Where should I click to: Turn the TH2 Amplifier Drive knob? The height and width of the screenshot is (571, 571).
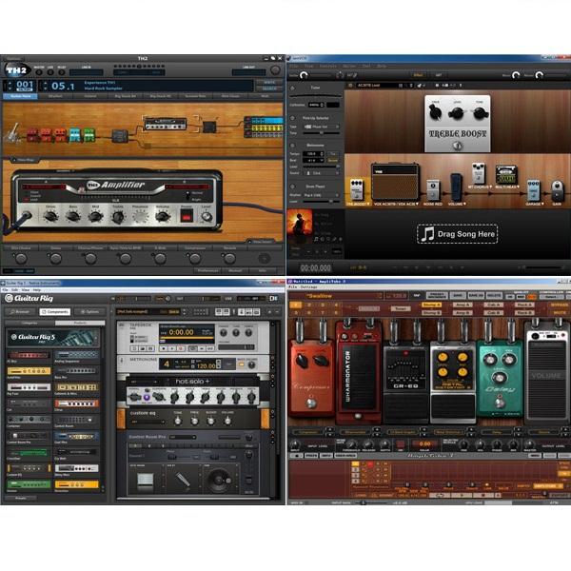pyautogui.click(x=51, y=216)
